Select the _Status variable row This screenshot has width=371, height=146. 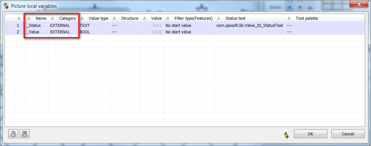pos(33,25)
